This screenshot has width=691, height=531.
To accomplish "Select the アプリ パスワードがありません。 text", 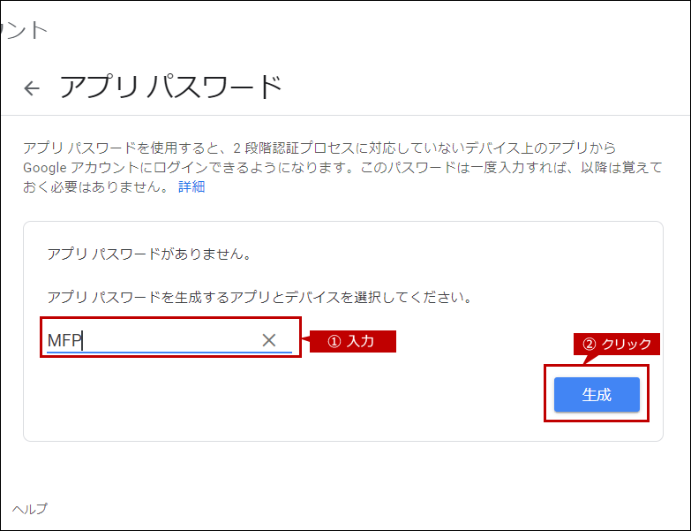I will (149, 254).
